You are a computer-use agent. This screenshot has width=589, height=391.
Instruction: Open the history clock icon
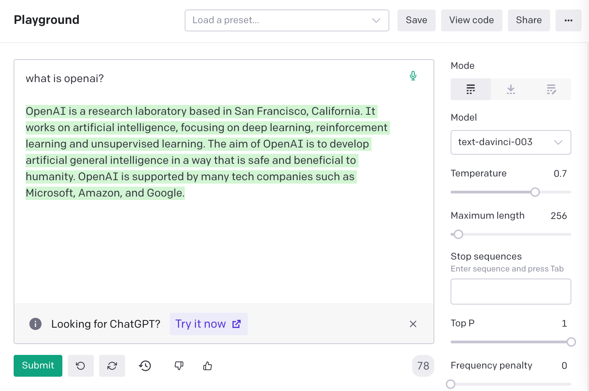coord(145,366)
